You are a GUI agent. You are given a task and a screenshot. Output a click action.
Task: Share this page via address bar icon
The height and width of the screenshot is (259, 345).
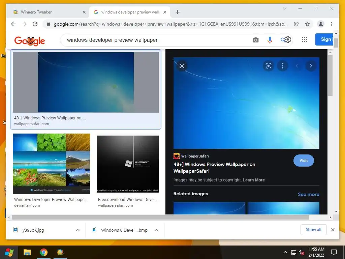(x=296, y=24)
